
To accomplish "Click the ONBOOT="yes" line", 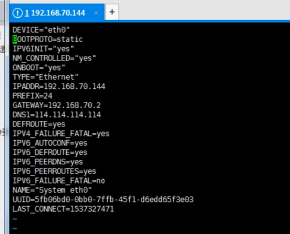I will tap(39, 67).
